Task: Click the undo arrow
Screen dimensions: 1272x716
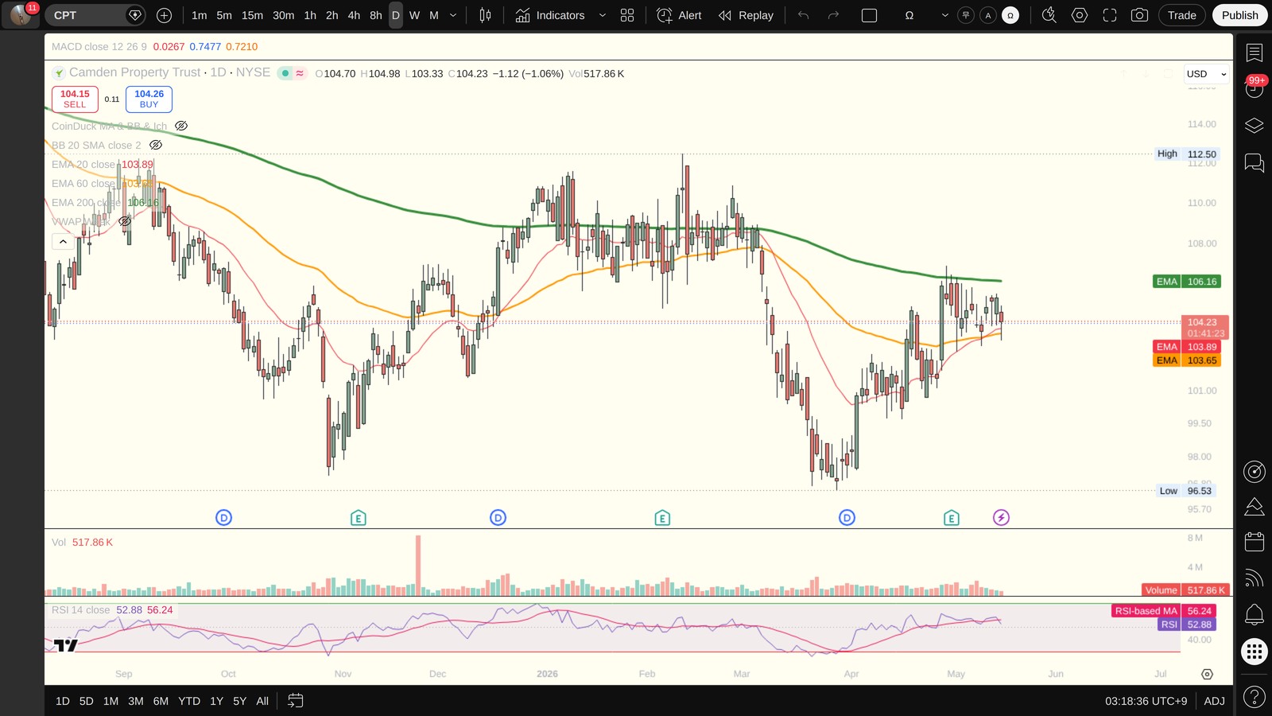Action: click(804, 15)
